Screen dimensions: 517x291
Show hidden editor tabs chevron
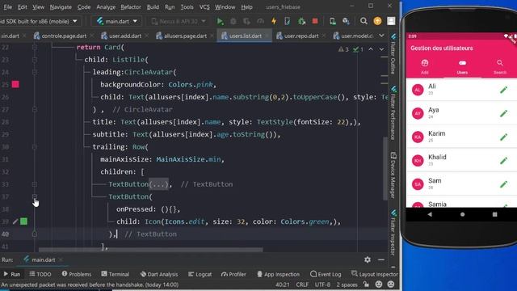(381, 36)
